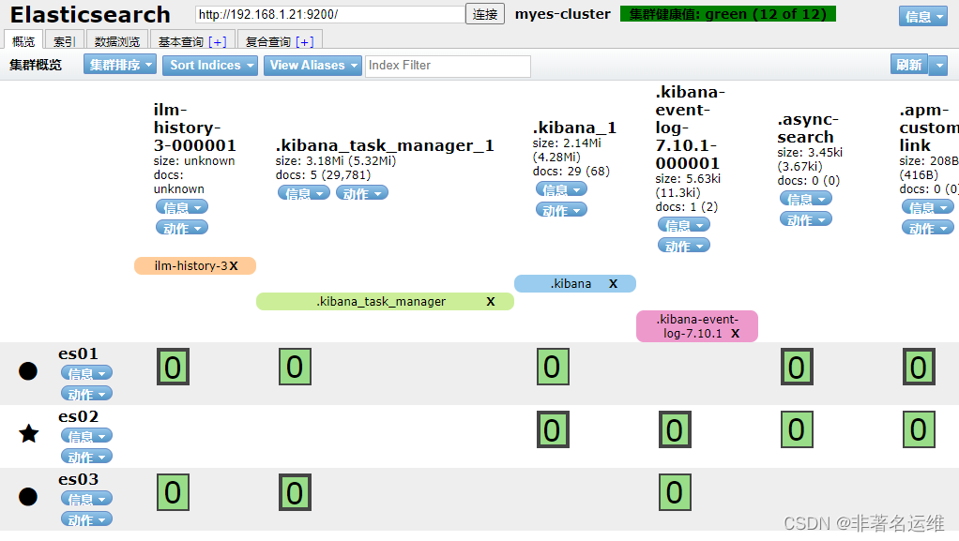This screenshot has height=541, width=959.
Task: Select shard 0 of .kibana_1 on es02
Action: [x=553, y=429]
